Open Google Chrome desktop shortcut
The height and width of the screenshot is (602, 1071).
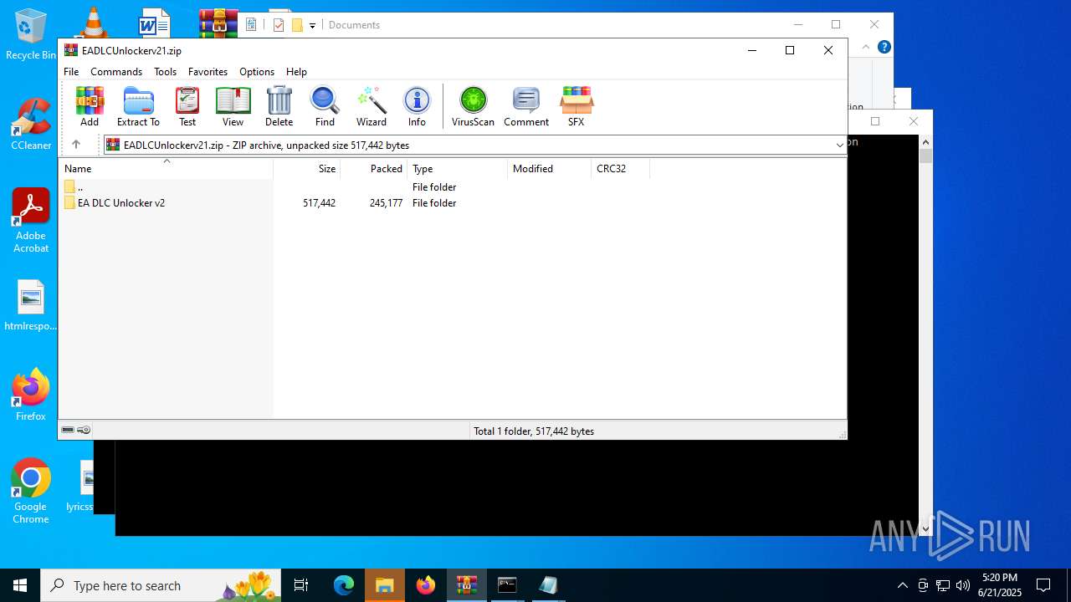pos(31,491)
